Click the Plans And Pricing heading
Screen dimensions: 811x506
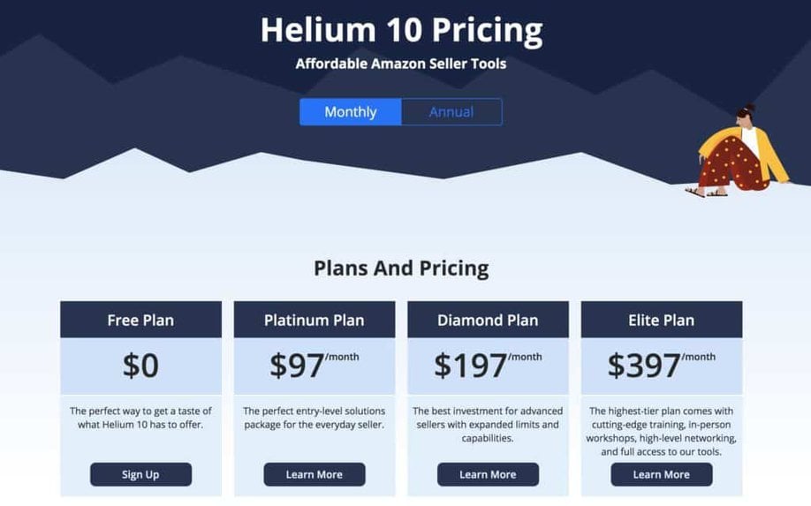(x=401, y=268)
